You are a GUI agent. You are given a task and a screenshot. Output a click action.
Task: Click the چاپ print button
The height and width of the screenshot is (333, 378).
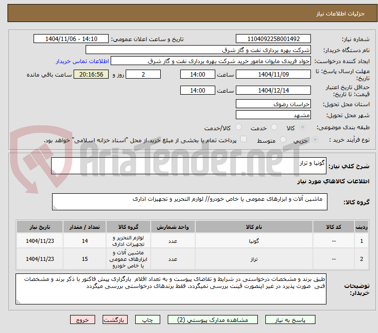click(x=147, y=320)
